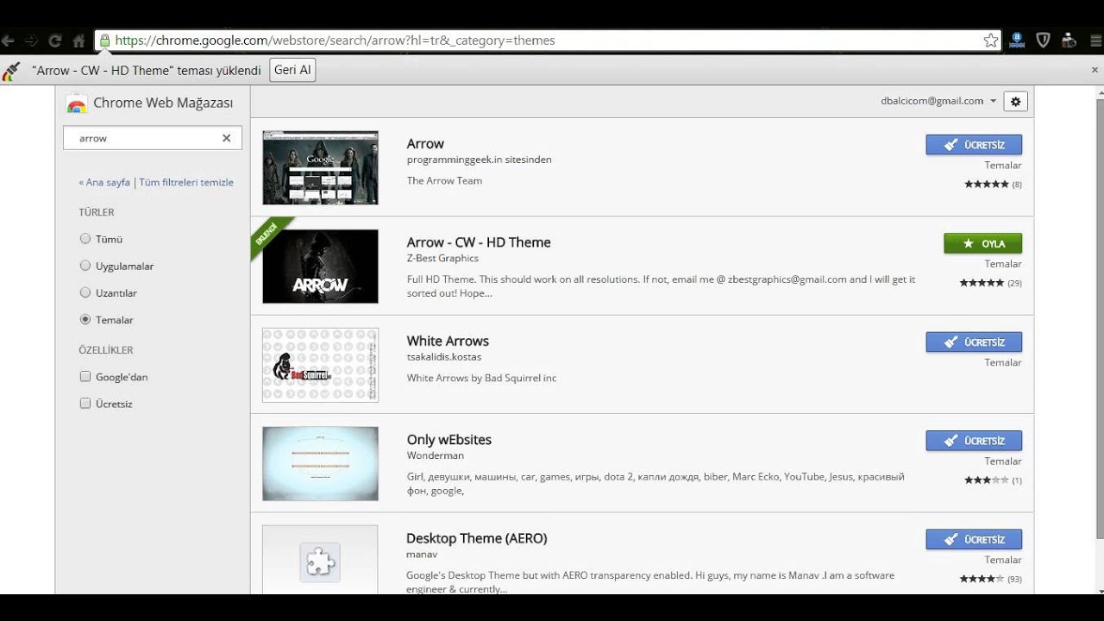Image resolution: width=1104 pixels, height=621 pixels.
Task: Click the Only wEbsites light blue thumbnail
Action: [x=320, y=463]
